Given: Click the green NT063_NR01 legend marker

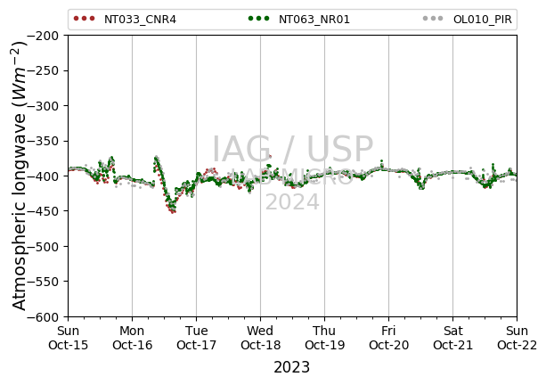Looking at the screenshot, I should (x=258, y=19).
